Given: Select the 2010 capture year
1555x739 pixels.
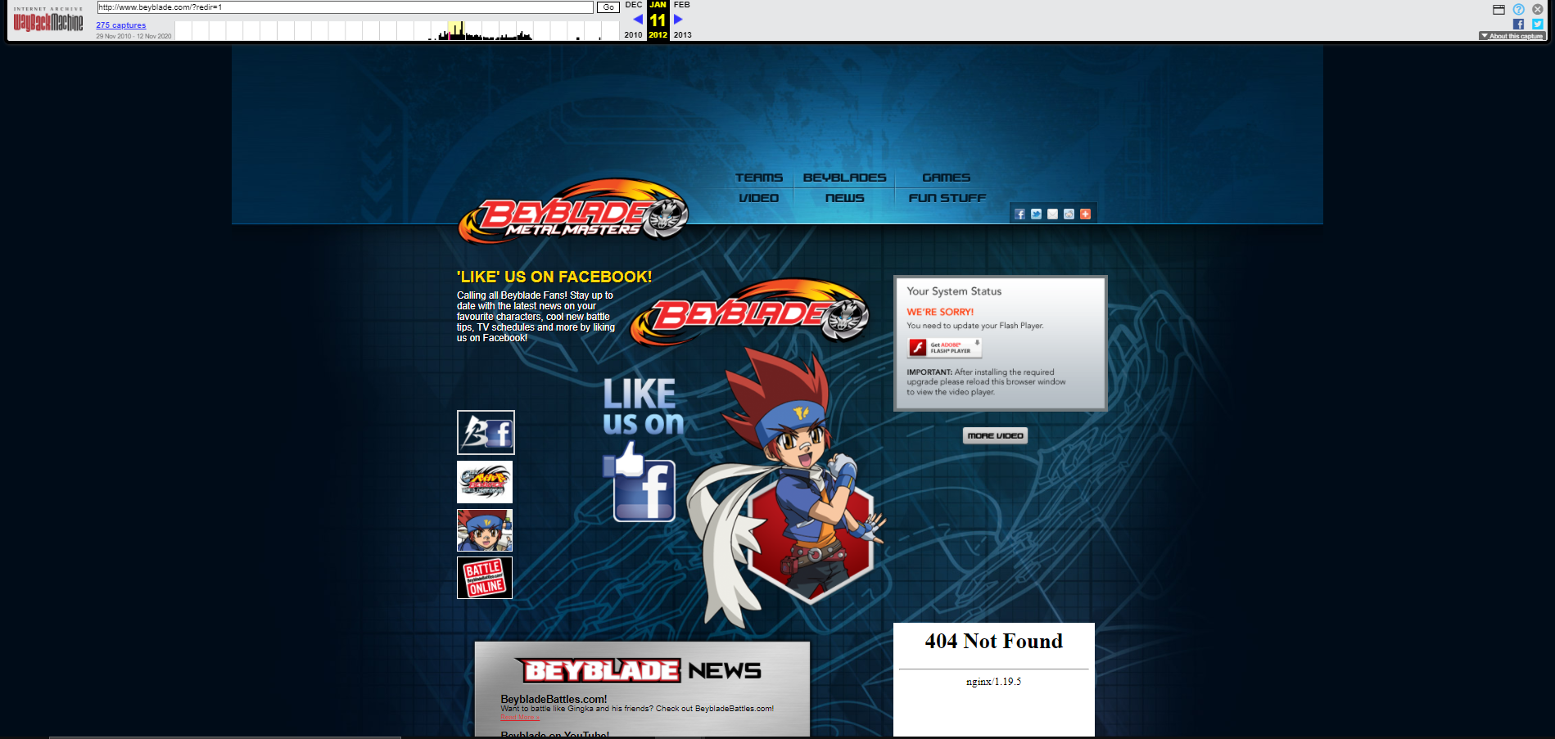Looking at the screenshot, I should pos(633,35).
